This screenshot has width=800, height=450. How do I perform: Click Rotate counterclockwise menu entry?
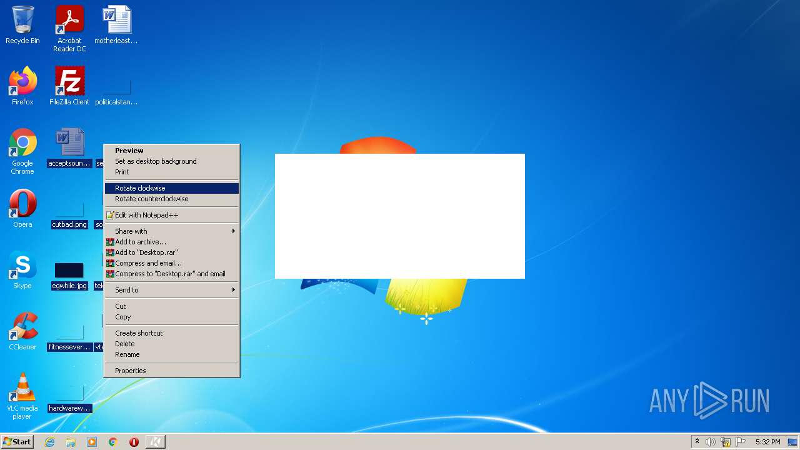click(x=172, y=199)
